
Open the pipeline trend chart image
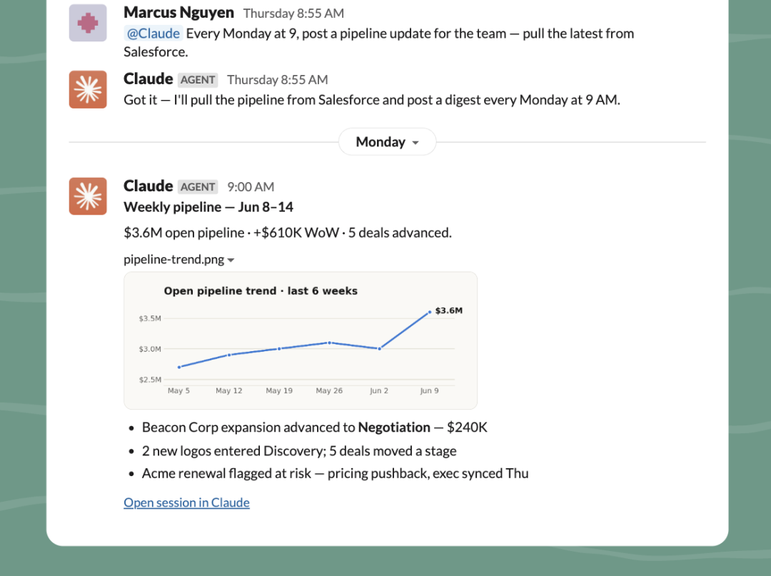pos(301,340)
